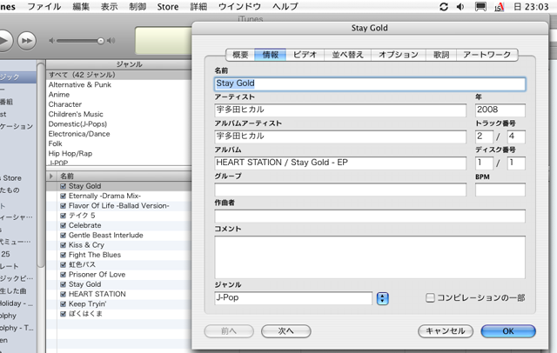557x353 pixels.
Task: Uncheck the Prisoner Of Love checkbox
Action: (x=64, y=275)
